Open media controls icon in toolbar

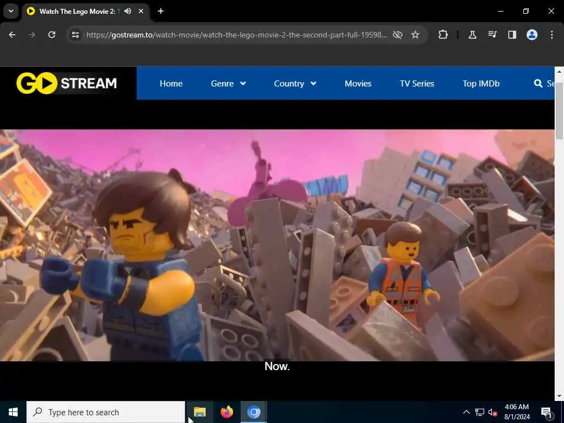pos(492,35)
